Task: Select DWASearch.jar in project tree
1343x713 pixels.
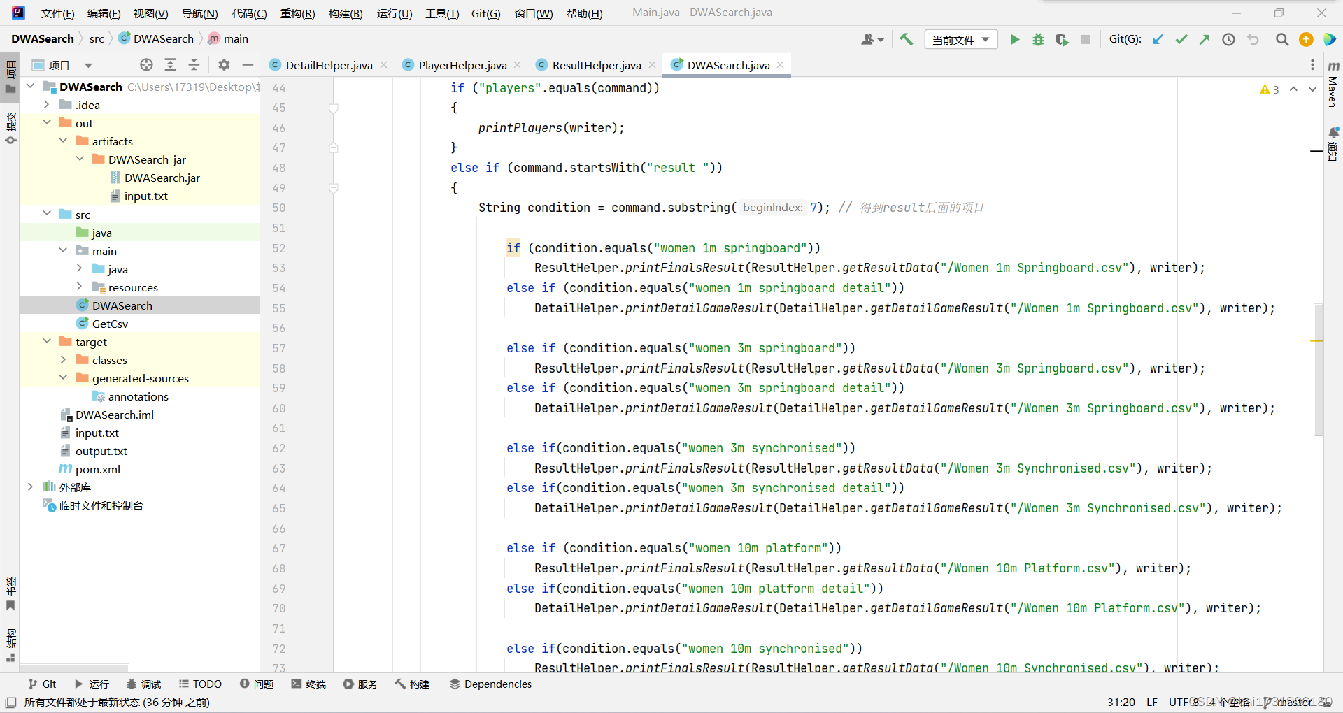Action: click(x=162, y=178)
